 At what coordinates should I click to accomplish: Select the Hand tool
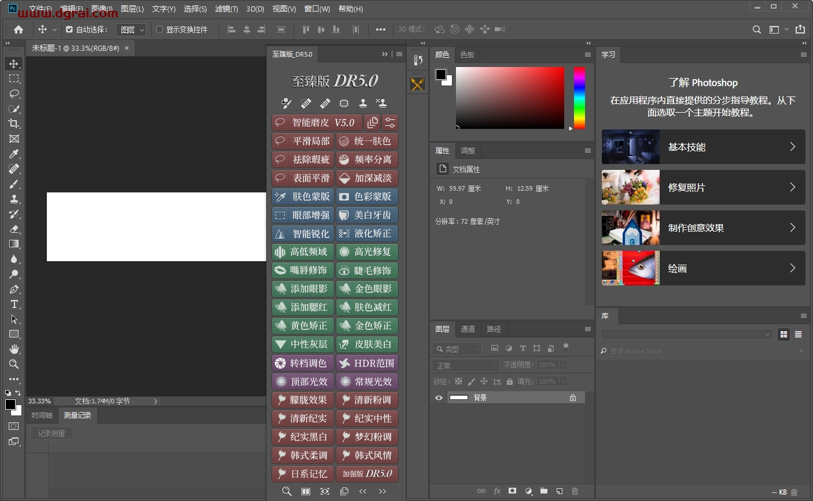coord(14,349)
